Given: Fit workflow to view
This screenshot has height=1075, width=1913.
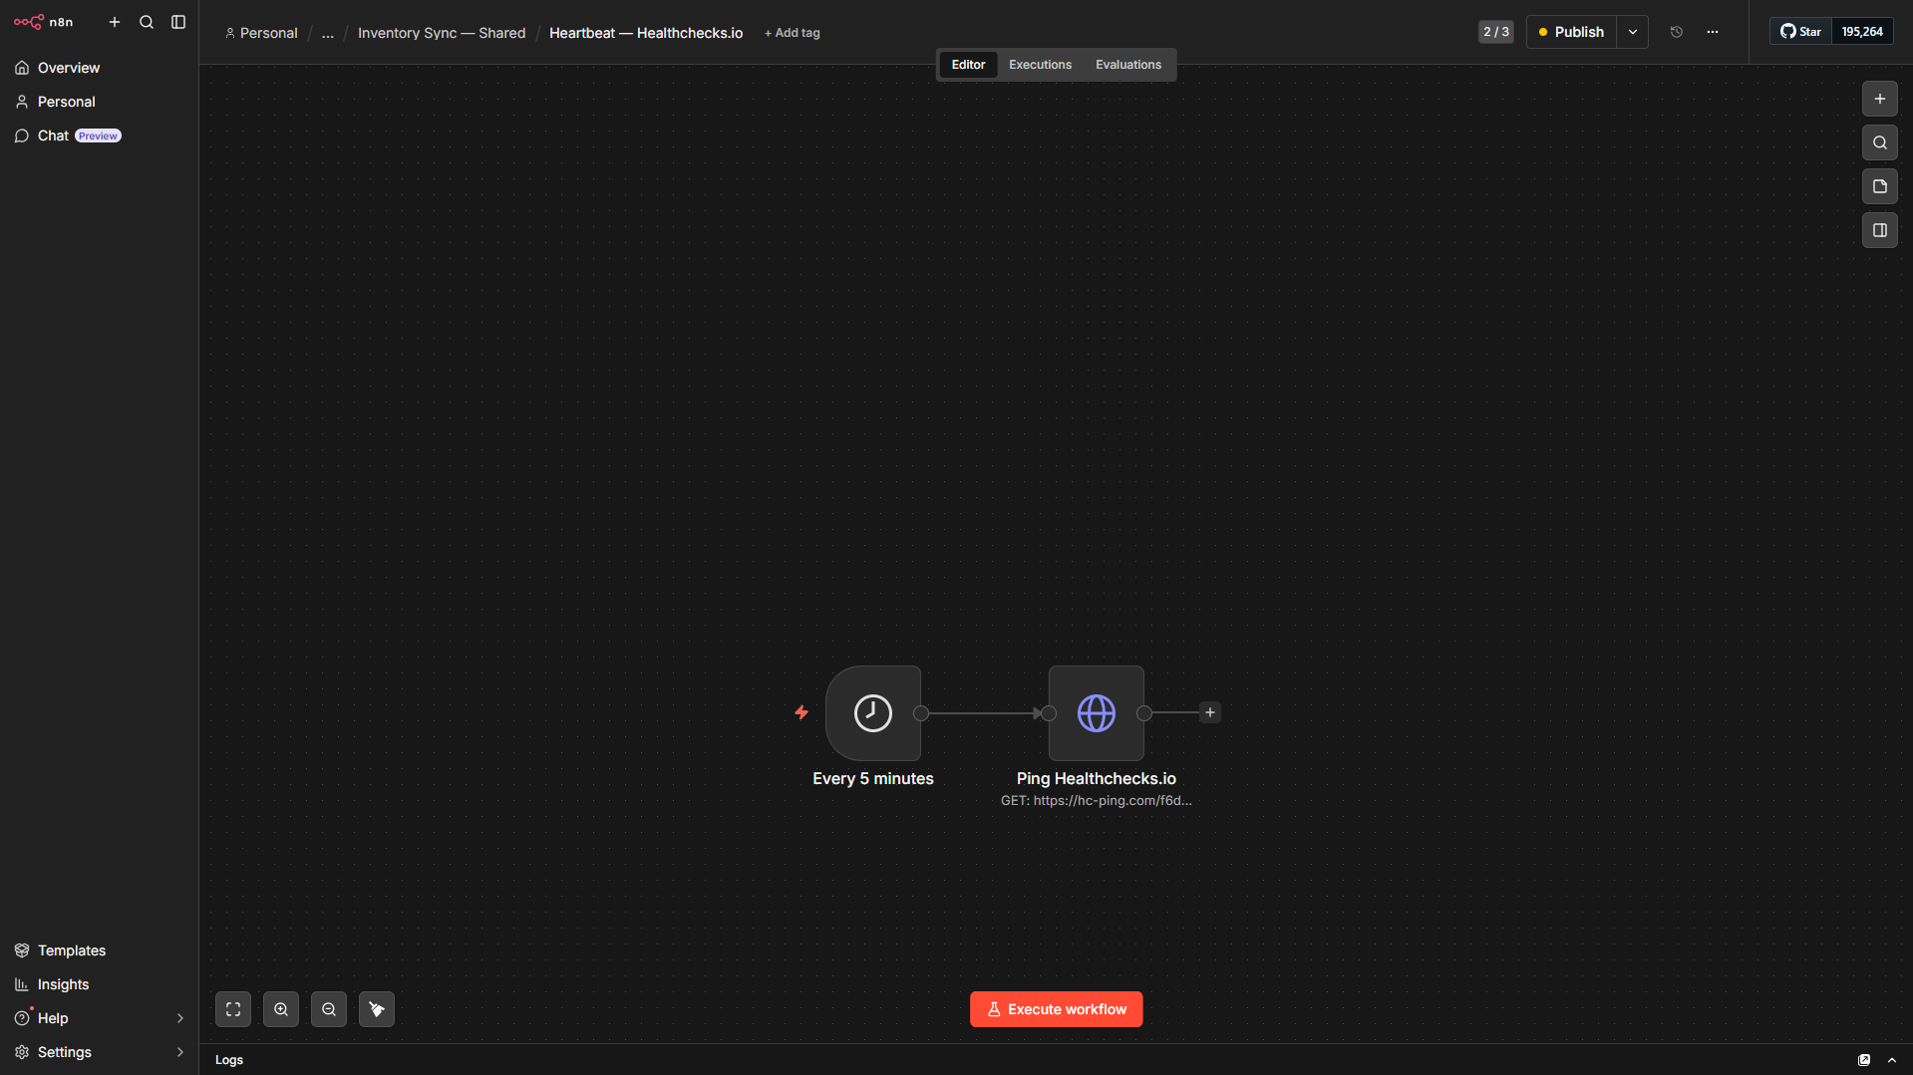Looking at the screenshot, I should (233, 1009).
